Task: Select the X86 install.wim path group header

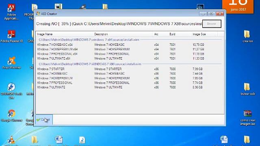Action: 90,64
